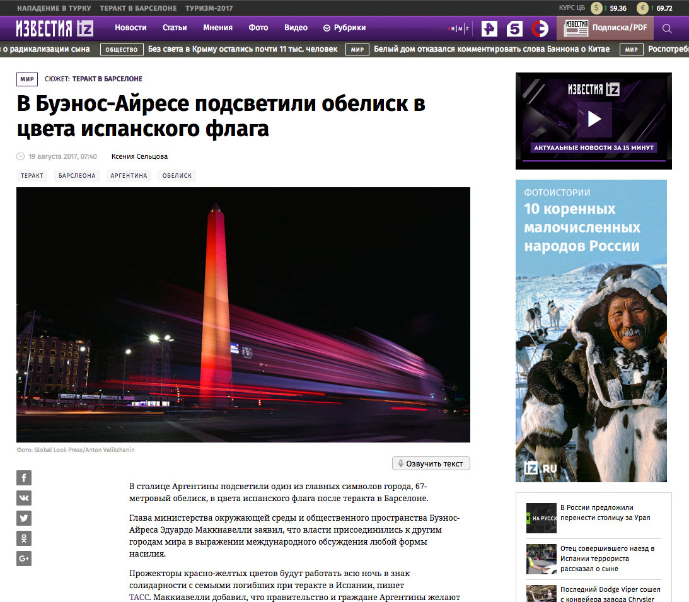
Task: Share the article on Odnoklassniki
Action: tap(24, 538)
